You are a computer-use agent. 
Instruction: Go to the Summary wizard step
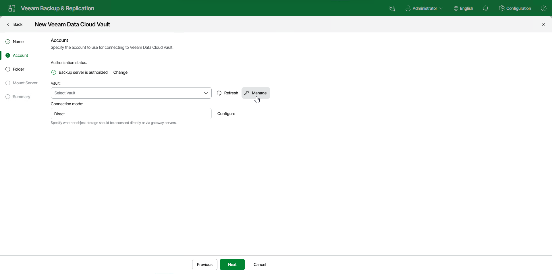(18, 97)
